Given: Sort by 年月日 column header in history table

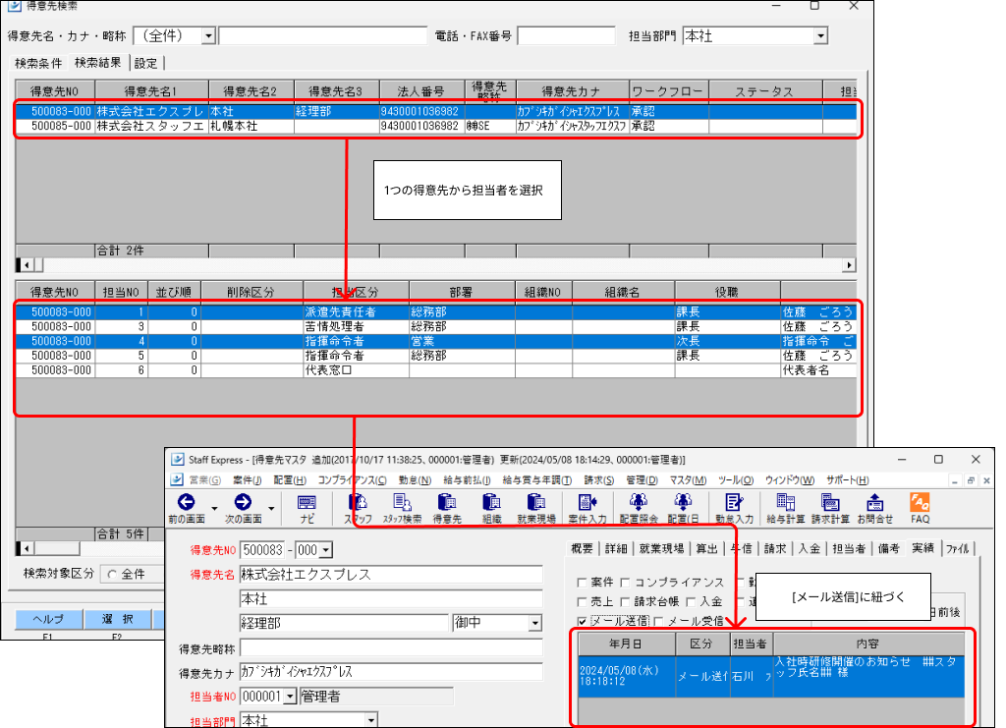Looking at the screenshot, I should [x=626, y=644].
